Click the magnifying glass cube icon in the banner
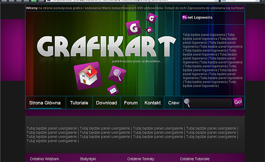 pyautogui.click(x=117, y=75)
